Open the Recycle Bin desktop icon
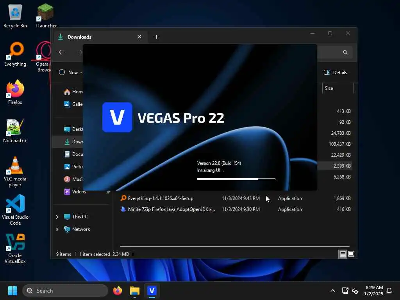Image resolution: width=400 pixels, height=300 pixels. point(15,16)
